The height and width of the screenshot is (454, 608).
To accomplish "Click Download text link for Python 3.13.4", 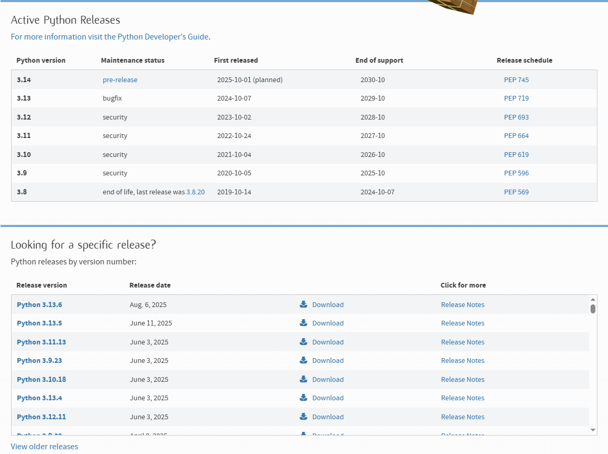I will point(327,398).
